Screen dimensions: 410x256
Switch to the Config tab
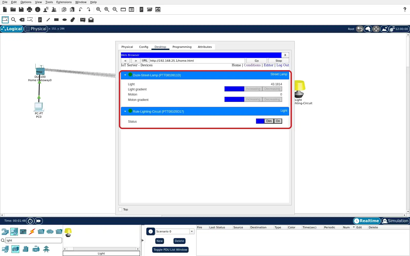(x=143, y=47)
